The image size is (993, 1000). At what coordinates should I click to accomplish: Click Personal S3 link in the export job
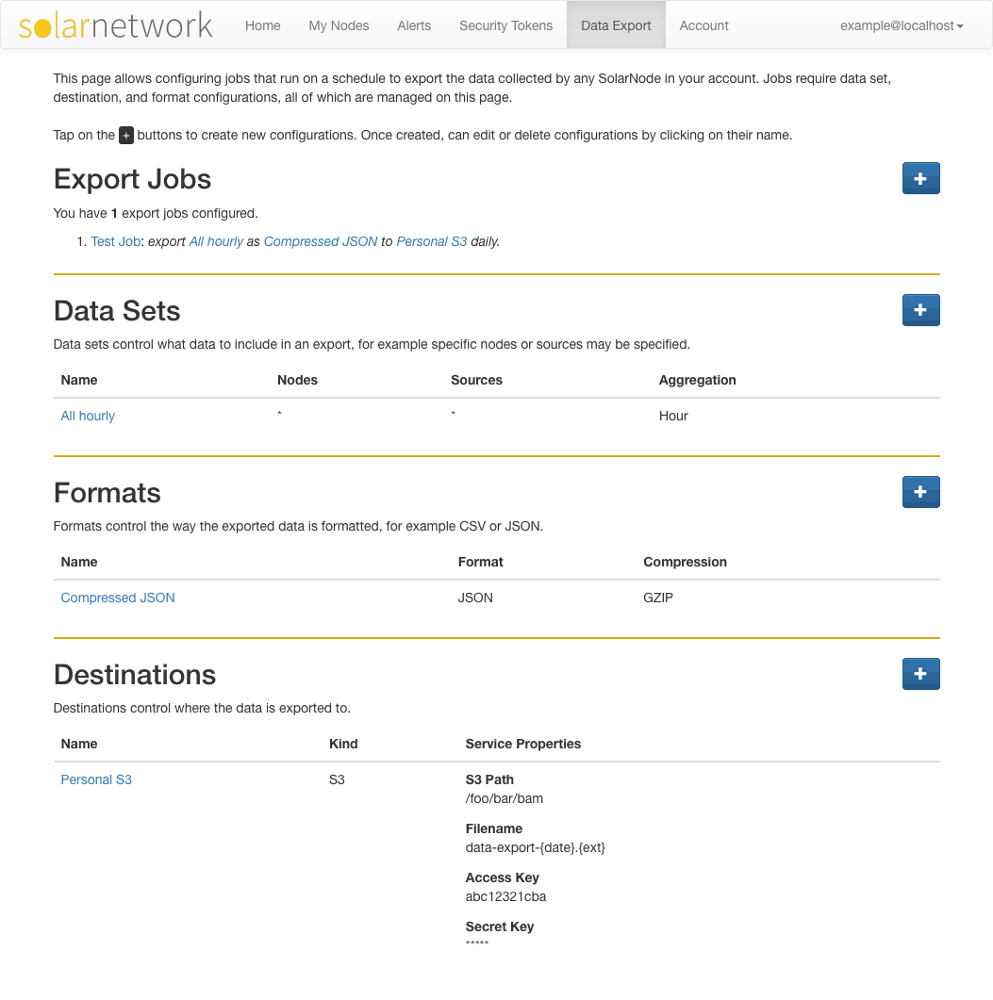pos(431,241)
